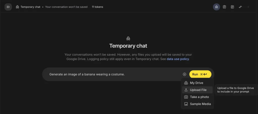This screenshot has height=114, width=258.
Task: Click the compare mode split-view icon
Action: 232,7
